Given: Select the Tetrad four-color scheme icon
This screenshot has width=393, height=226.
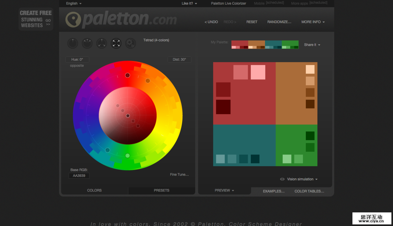Looking at the screenshot, I should pyautogui.click(x=116, y=43).
